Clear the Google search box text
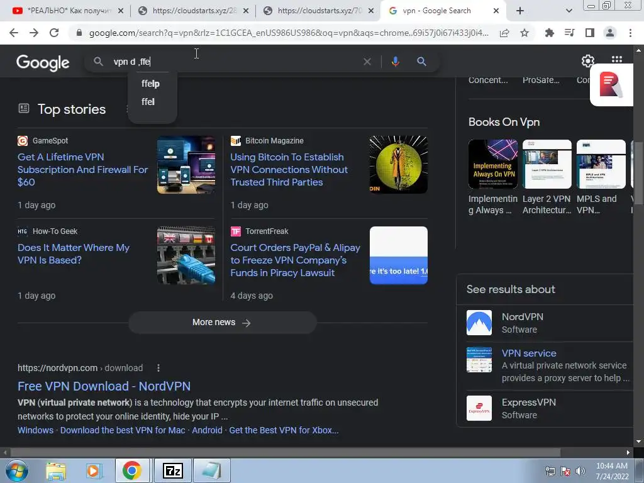The image size is (644, 483). point(367,62)
